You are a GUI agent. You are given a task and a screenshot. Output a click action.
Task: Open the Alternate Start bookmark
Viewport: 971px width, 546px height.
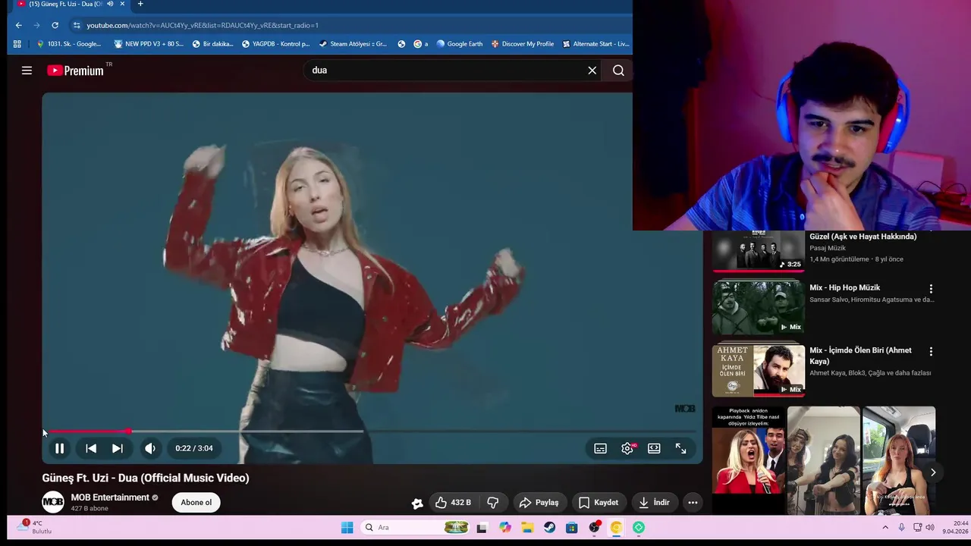595,44
